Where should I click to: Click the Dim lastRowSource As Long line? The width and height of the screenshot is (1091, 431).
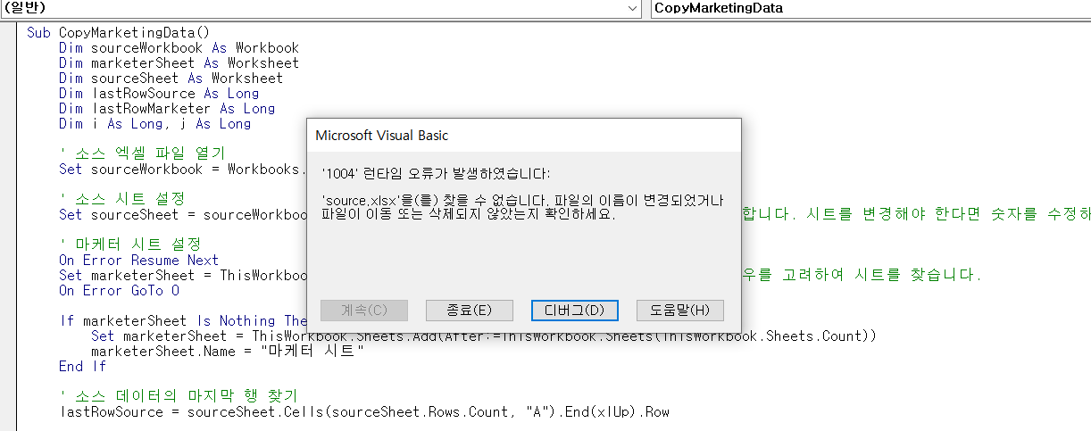coord(159,94)
